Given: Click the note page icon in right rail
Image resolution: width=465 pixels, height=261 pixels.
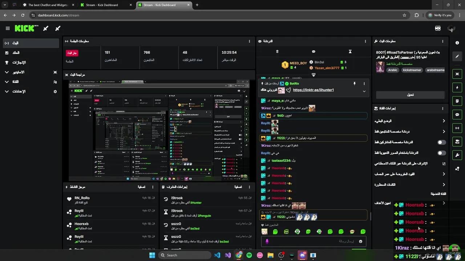Looking at the screenshot, I should (457, 101).
